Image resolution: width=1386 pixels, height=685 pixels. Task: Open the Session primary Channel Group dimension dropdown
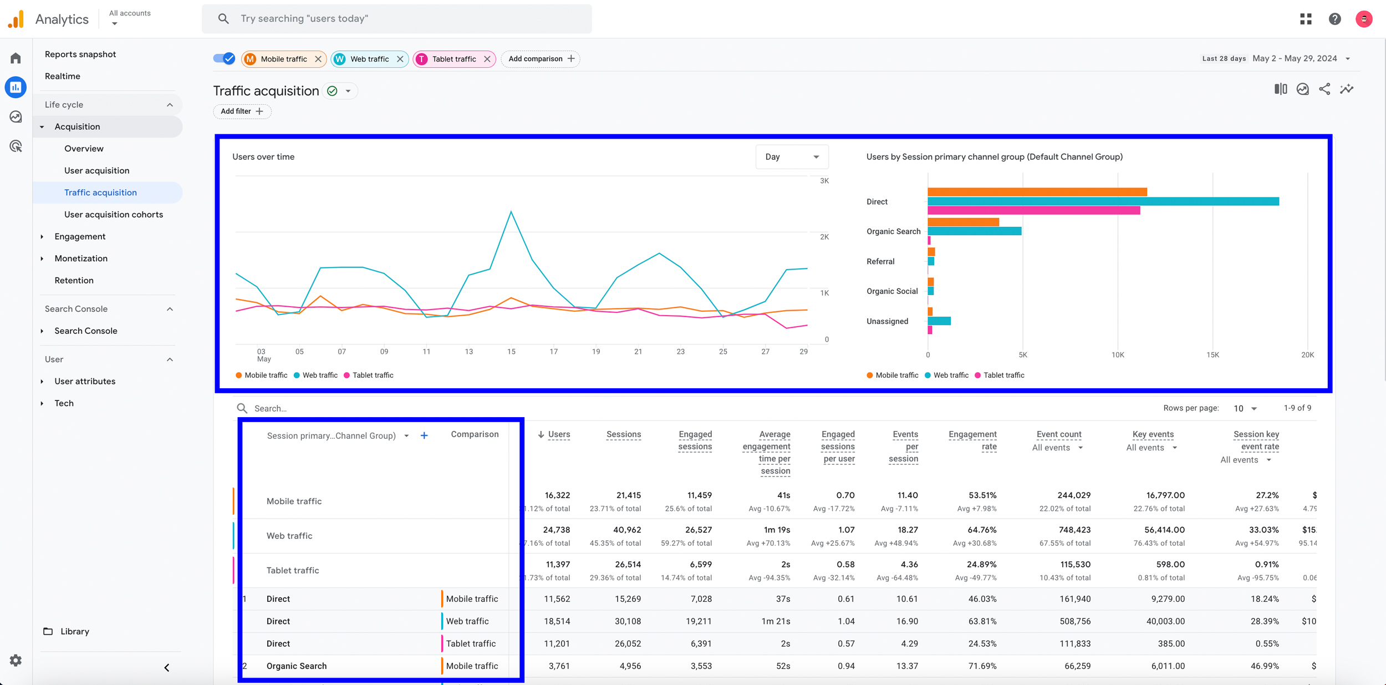[338, 436]
